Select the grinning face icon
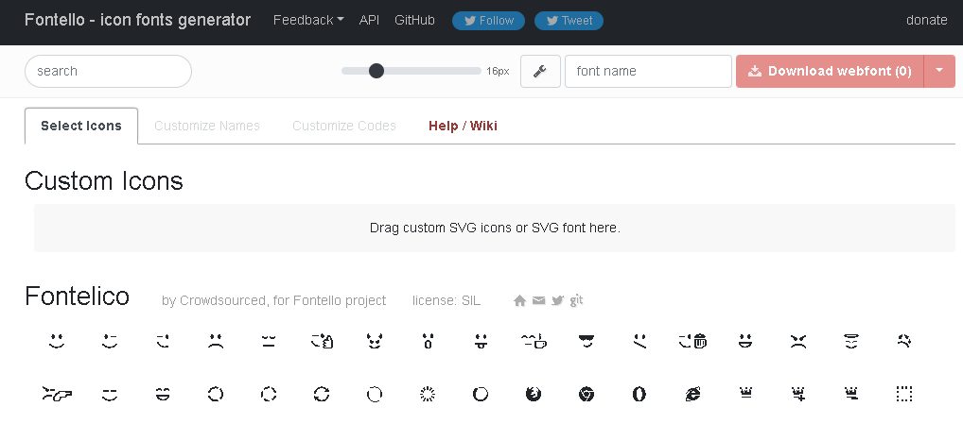The image size is (963, 424). click(745, 341)
